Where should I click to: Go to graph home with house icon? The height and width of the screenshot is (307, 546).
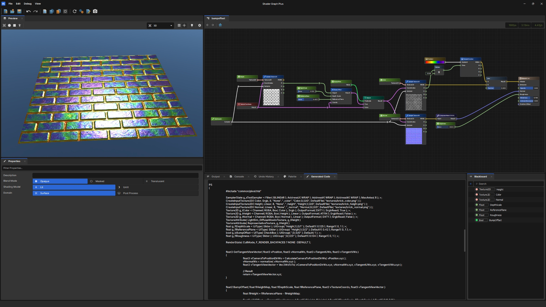(220, 25)
